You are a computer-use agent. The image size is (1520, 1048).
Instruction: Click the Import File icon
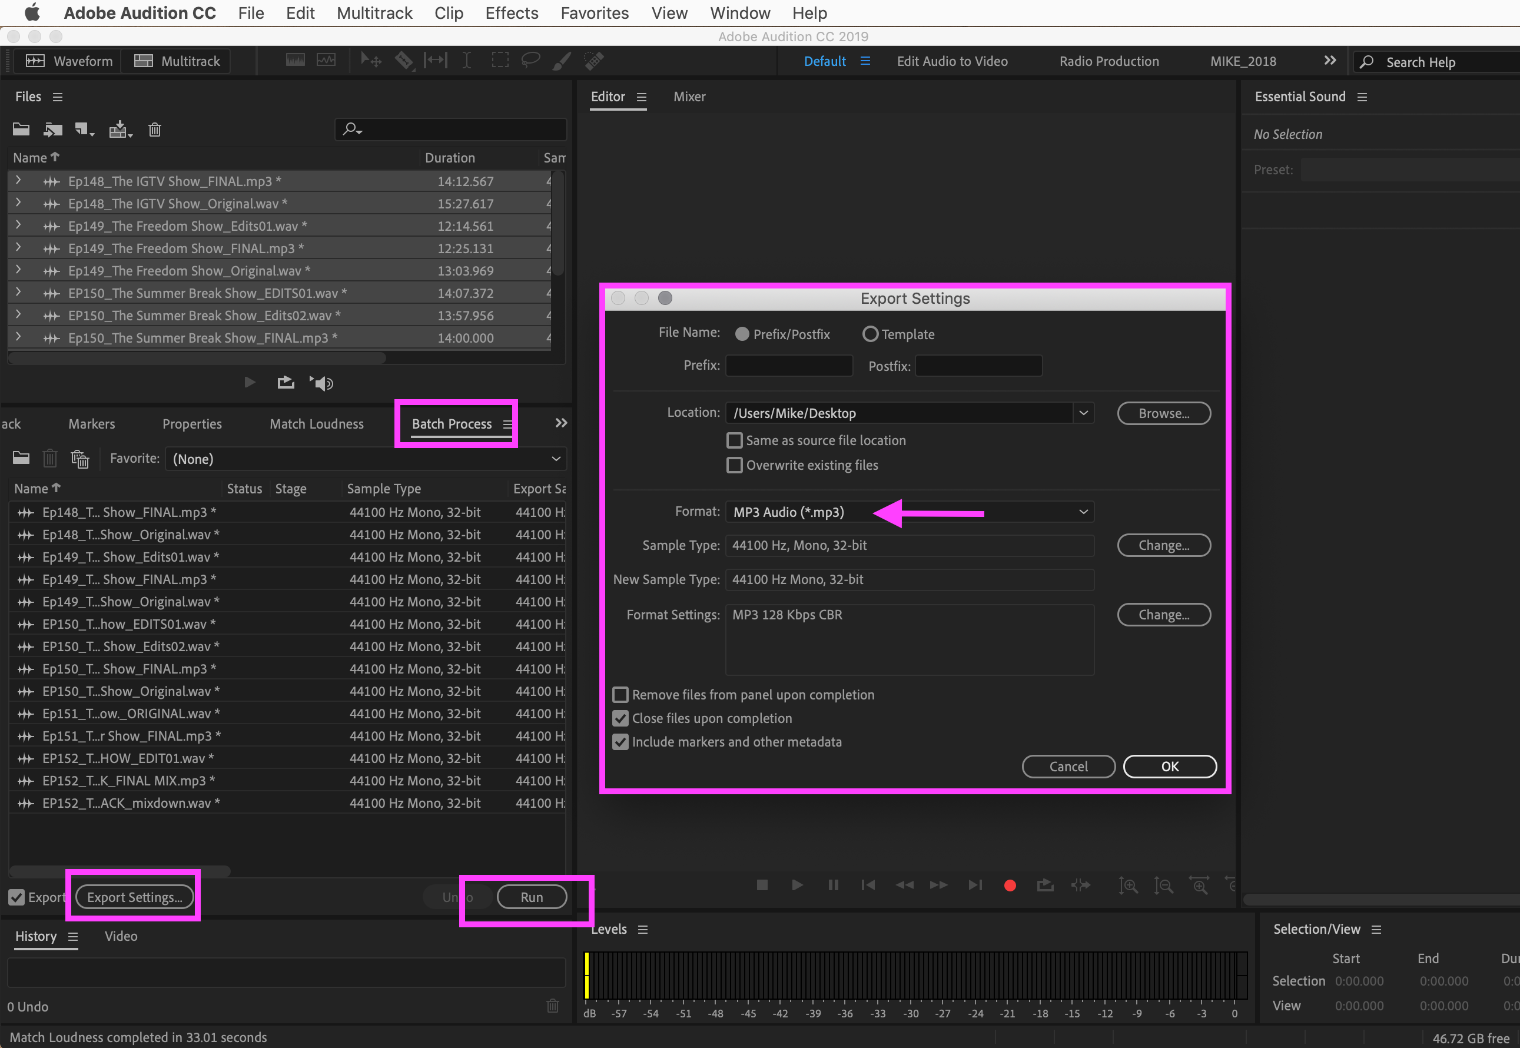click(x=52, y=130)
